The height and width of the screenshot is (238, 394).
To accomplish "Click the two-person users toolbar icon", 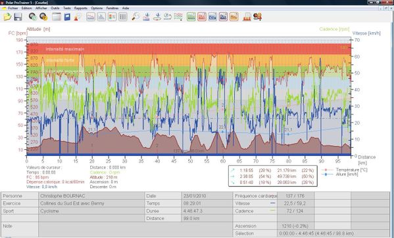I will (x=258, y=17).
